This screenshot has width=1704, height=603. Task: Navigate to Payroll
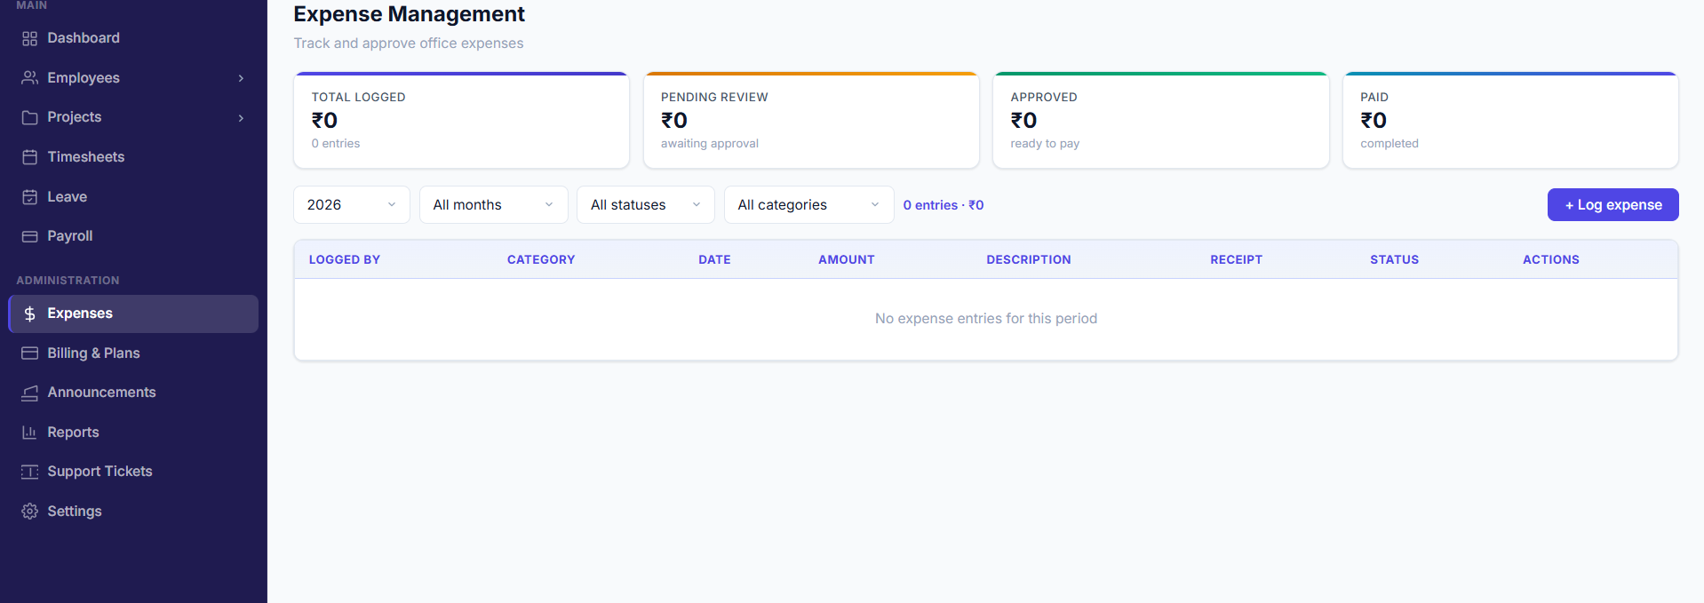[x=133, y=236]
